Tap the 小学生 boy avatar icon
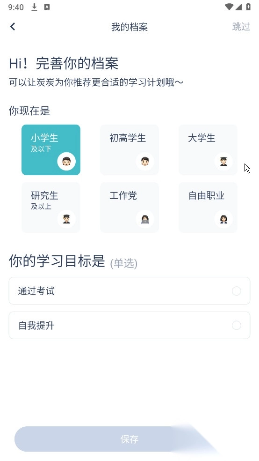The width and height of the screenshot is (259, 461). [x=66, y=162]
